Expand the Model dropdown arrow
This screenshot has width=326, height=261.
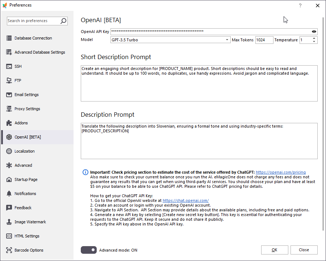pyautogui.click(x=227, y=40)
